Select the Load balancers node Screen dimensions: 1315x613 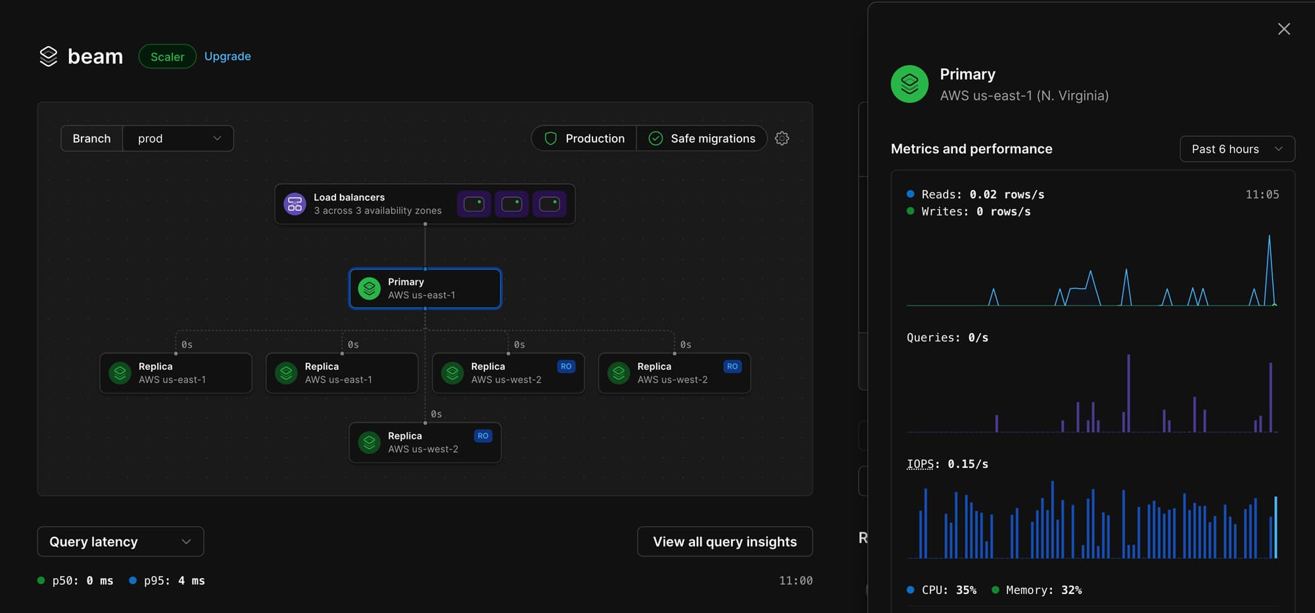tap(425, 204)
